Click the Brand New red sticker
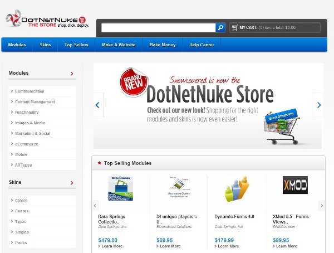The width and height of the screenshot is (334, 253). [x=134, y=82]
